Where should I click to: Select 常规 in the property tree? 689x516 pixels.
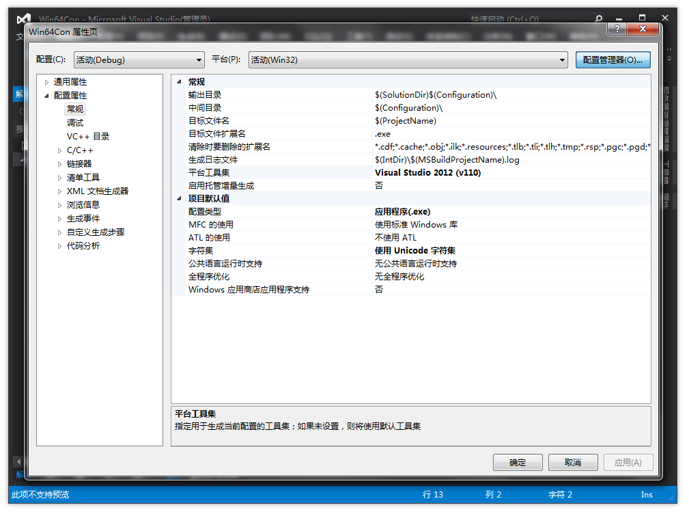(x=74, y=109)
